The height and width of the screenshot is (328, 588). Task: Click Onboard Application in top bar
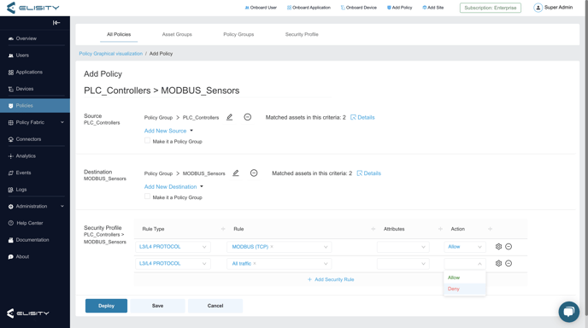pyautogui.click(x=309, y=8)
